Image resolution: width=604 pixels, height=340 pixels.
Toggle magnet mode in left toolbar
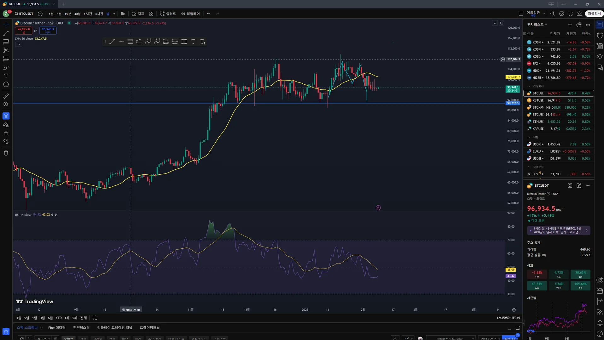[6, 116]
